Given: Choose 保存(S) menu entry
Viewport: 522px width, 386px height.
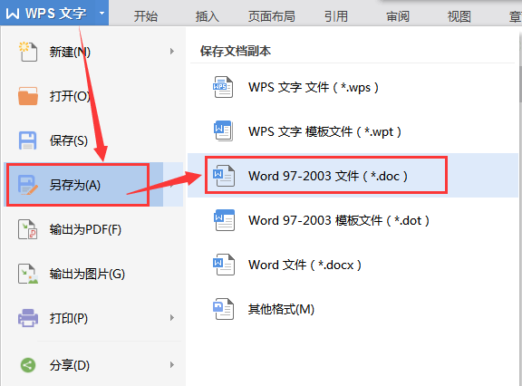Looking at the screenshot, I should [94, 140].
